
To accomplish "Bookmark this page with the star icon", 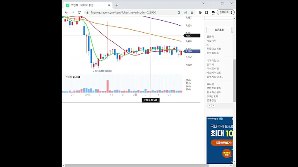I will [x=192, y=12].
